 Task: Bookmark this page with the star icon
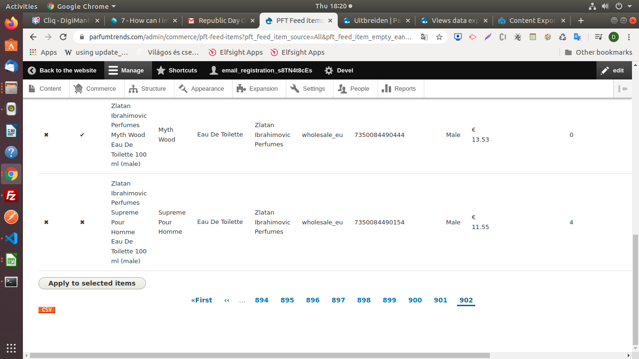pyautogui.click(x=439, y=37)
